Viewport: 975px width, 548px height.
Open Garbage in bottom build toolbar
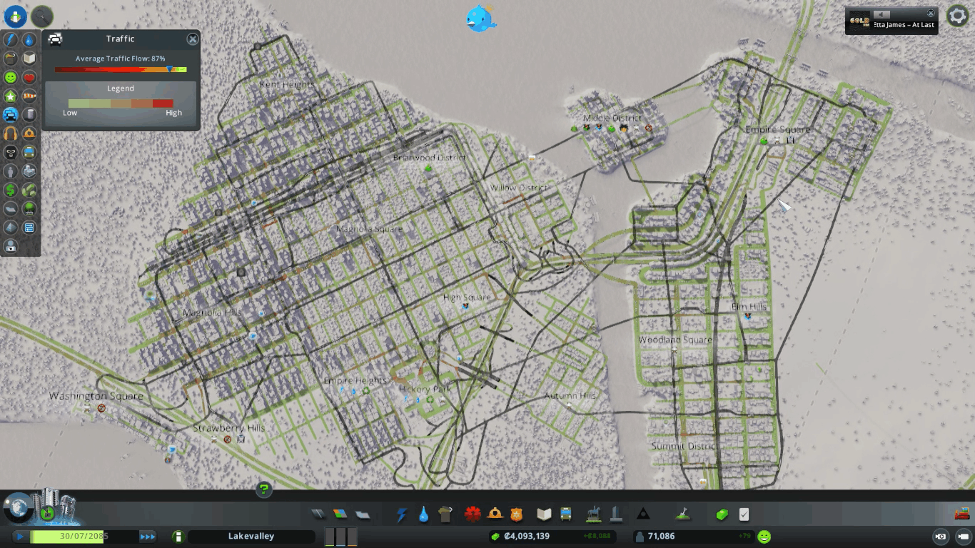(x=446, y=514)
